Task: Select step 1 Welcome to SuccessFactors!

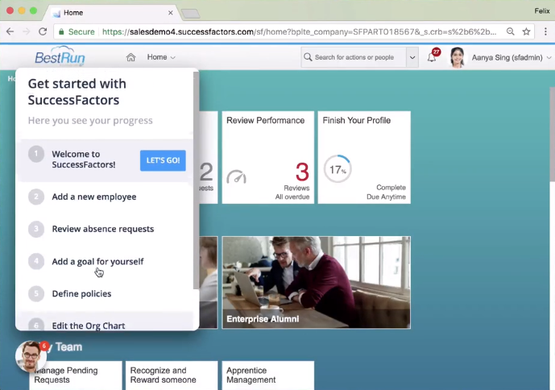Action: coord(106,160)
